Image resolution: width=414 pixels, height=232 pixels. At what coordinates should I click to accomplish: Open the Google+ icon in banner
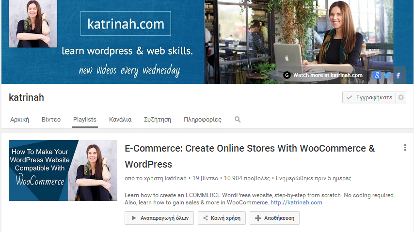(x=377, y=75)
